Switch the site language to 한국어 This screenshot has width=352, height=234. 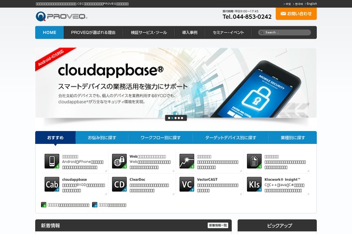pos(299,4)
